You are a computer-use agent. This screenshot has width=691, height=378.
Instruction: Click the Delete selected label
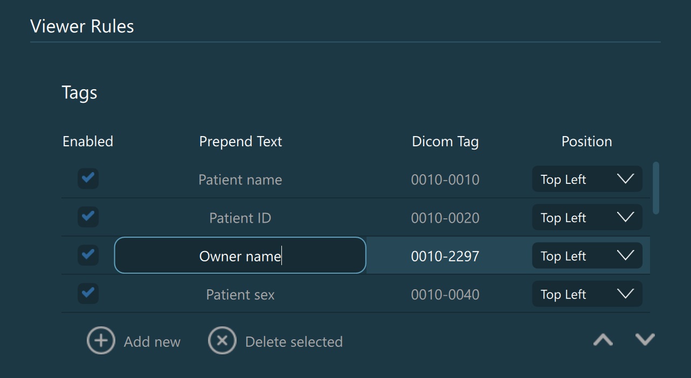tap(294, 342)
